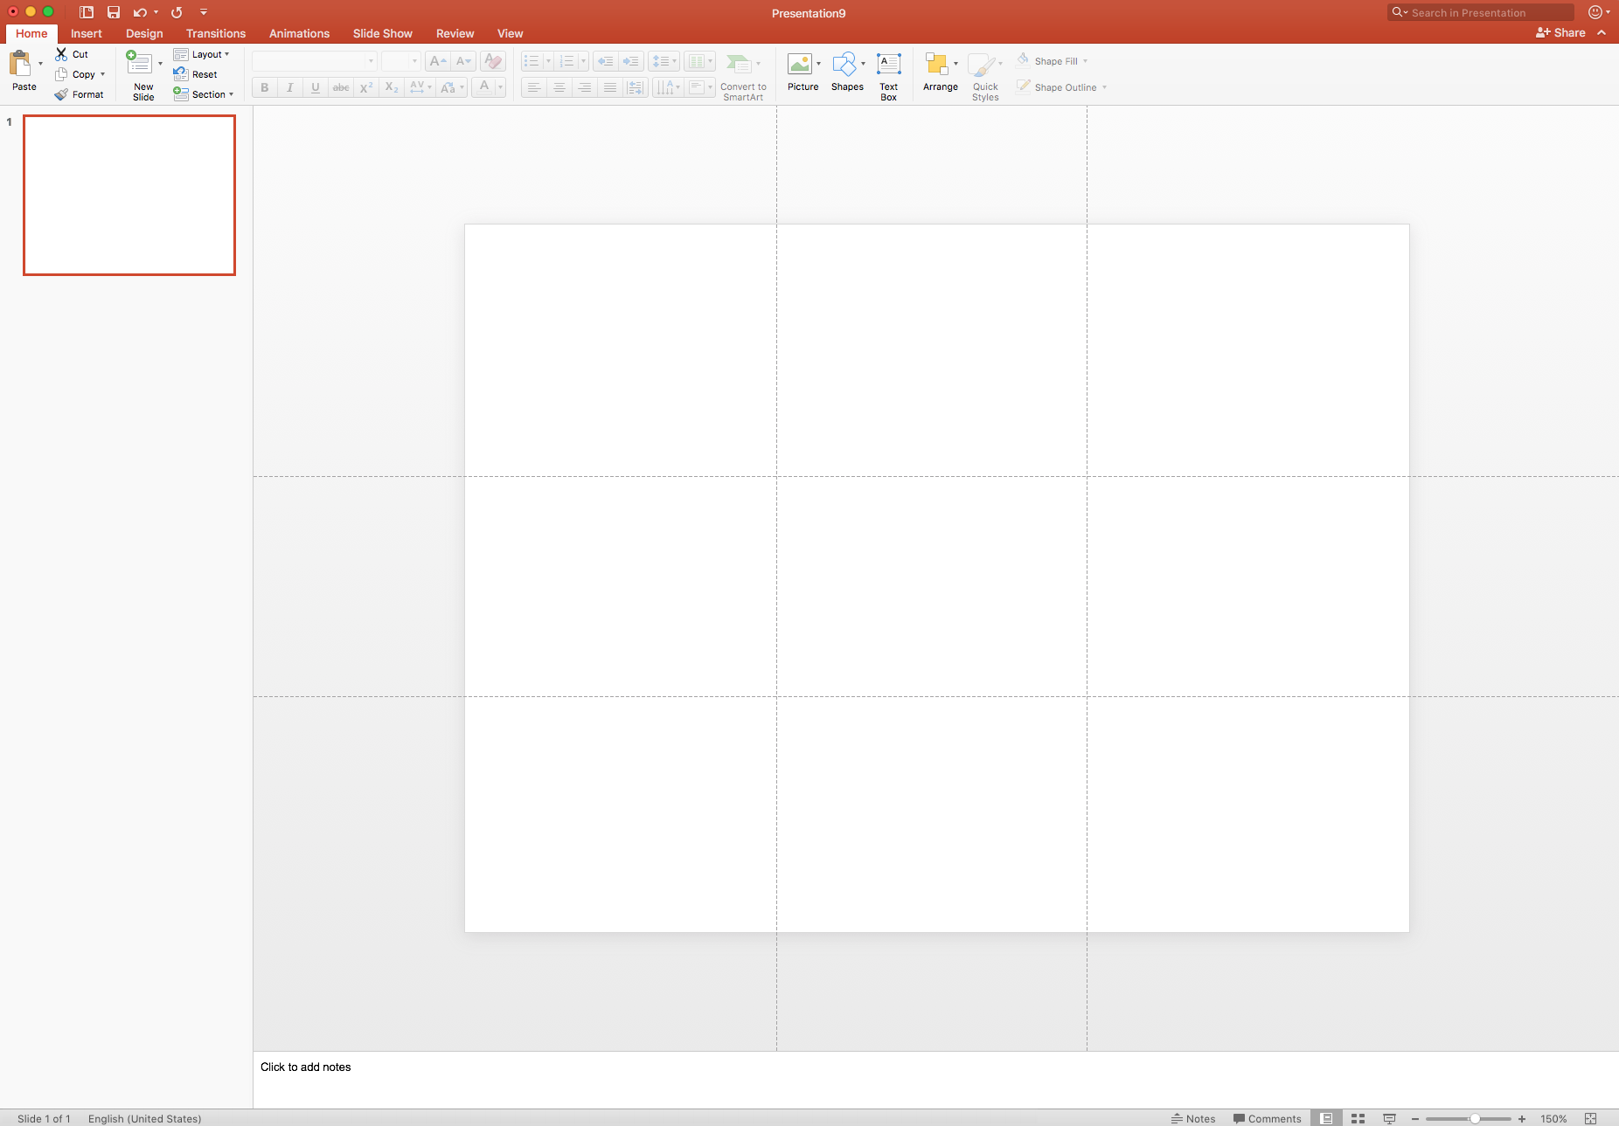Open the Animations ribbon tab

click(299, 33)
